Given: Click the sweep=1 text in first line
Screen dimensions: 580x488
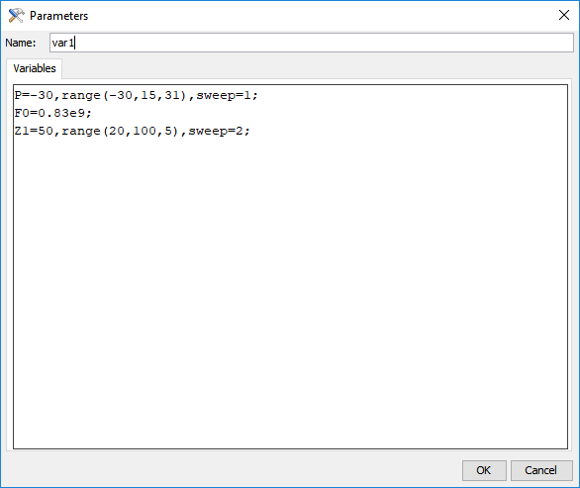Looking at the screenshot, I should [224, 95].
